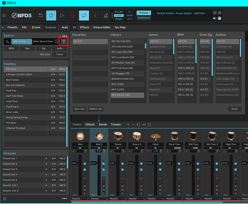248x204 pixels.
Task: Mute the Kick channel
Action: coord(85,190)
